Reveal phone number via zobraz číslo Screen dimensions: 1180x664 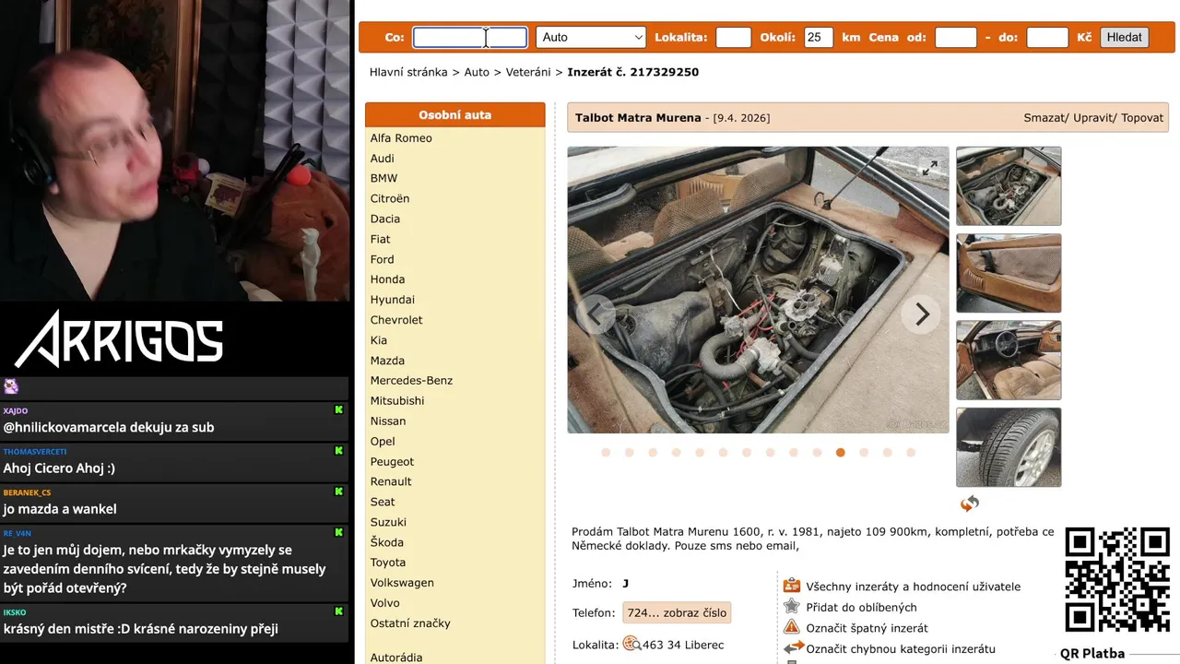tap(677, 612)
